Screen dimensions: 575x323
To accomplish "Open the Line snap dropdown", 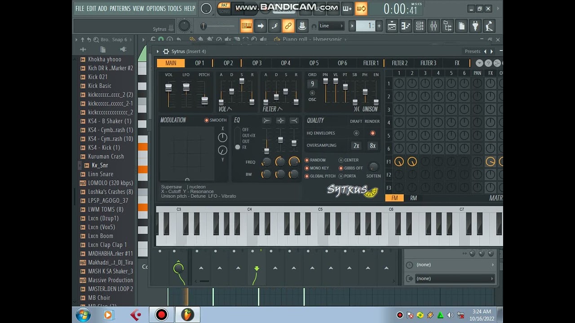I will click(331, 26).
